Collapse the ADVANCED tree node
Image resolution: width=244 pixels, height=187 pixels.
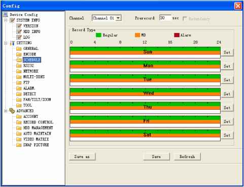point(6,111)
